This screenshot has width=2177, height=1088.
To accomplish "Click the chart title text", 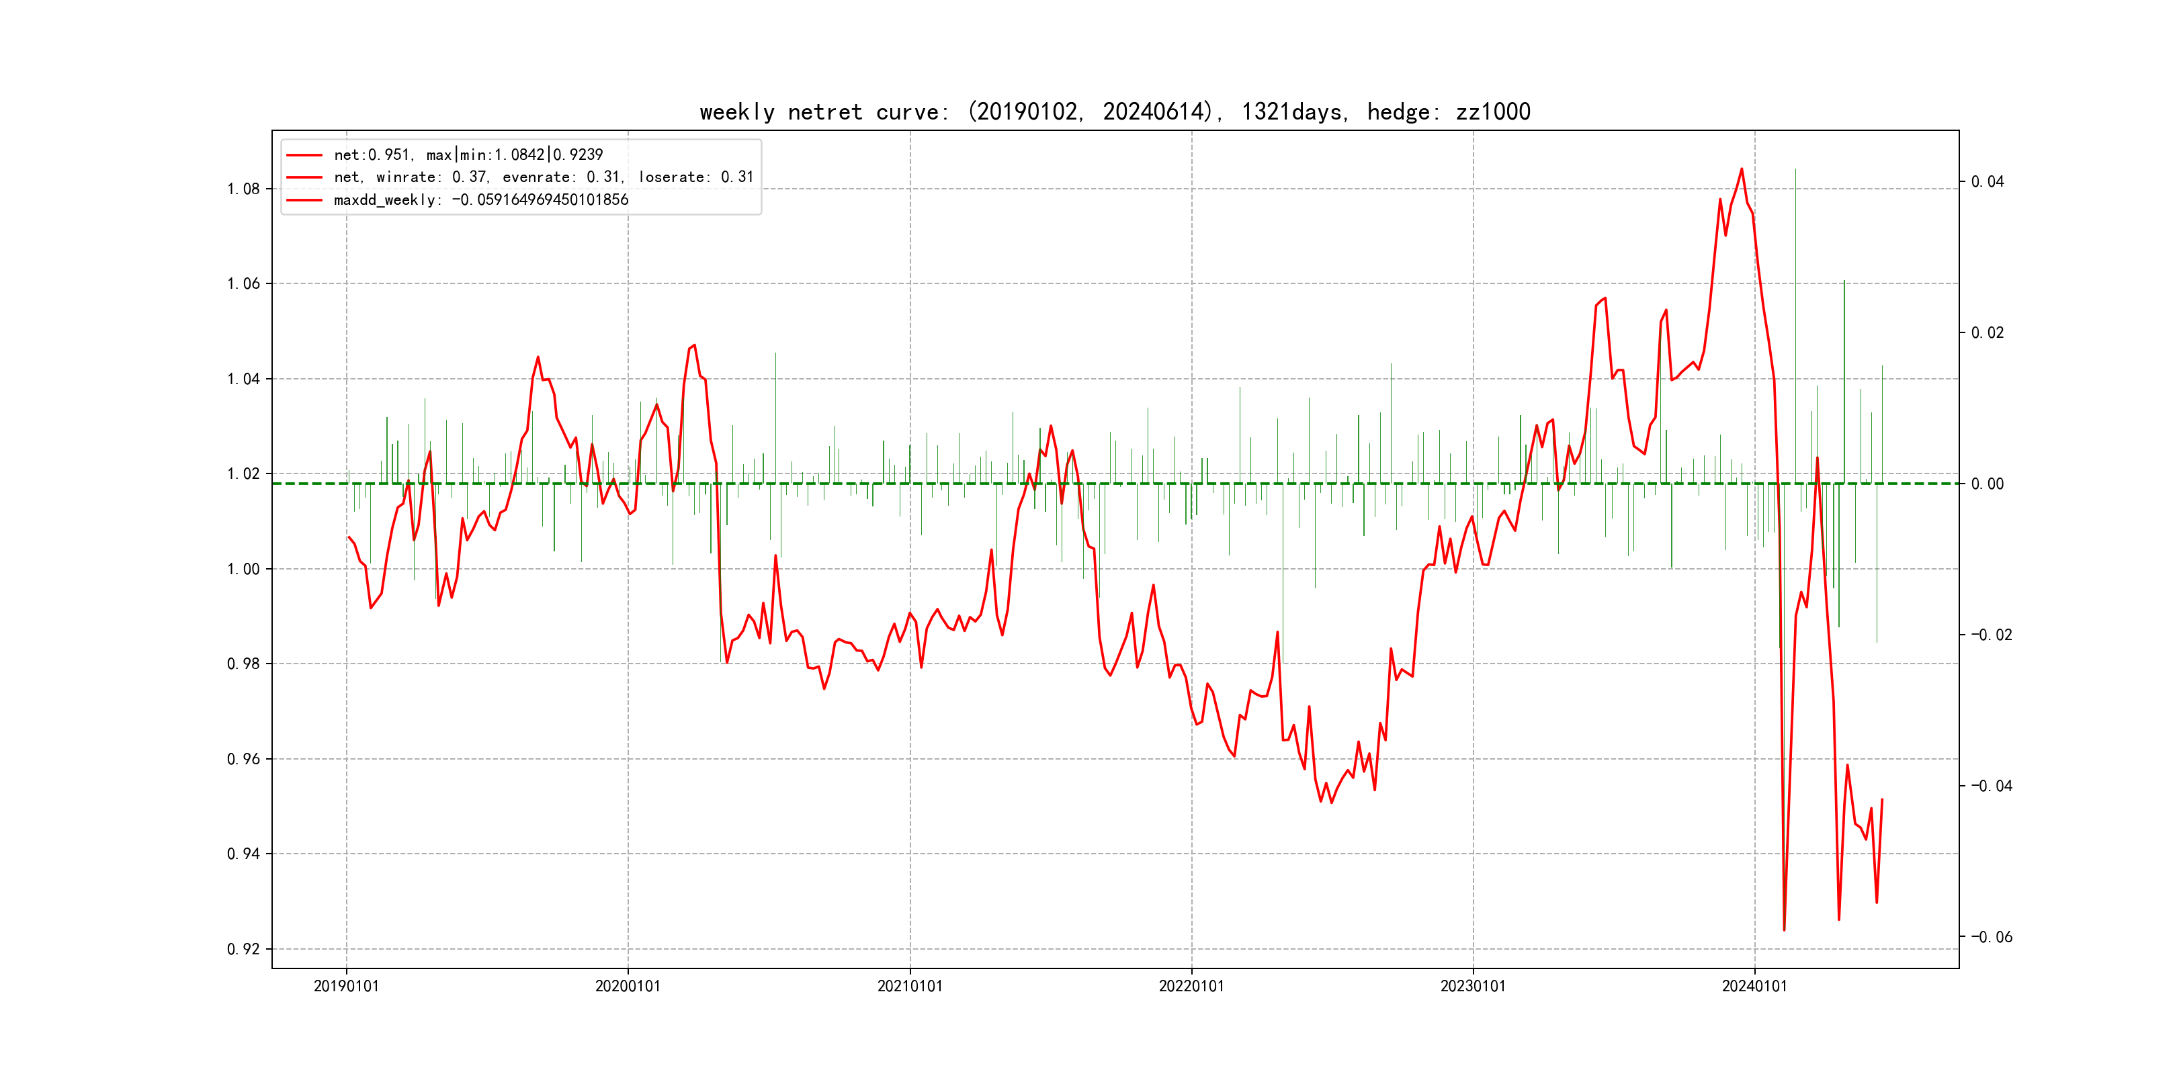I will (x=1115, y=111).
